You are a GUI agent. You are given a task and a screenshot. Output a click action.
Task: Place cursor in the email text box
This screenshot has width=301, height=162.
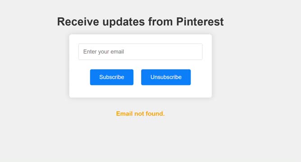click(x=140, y=52)
